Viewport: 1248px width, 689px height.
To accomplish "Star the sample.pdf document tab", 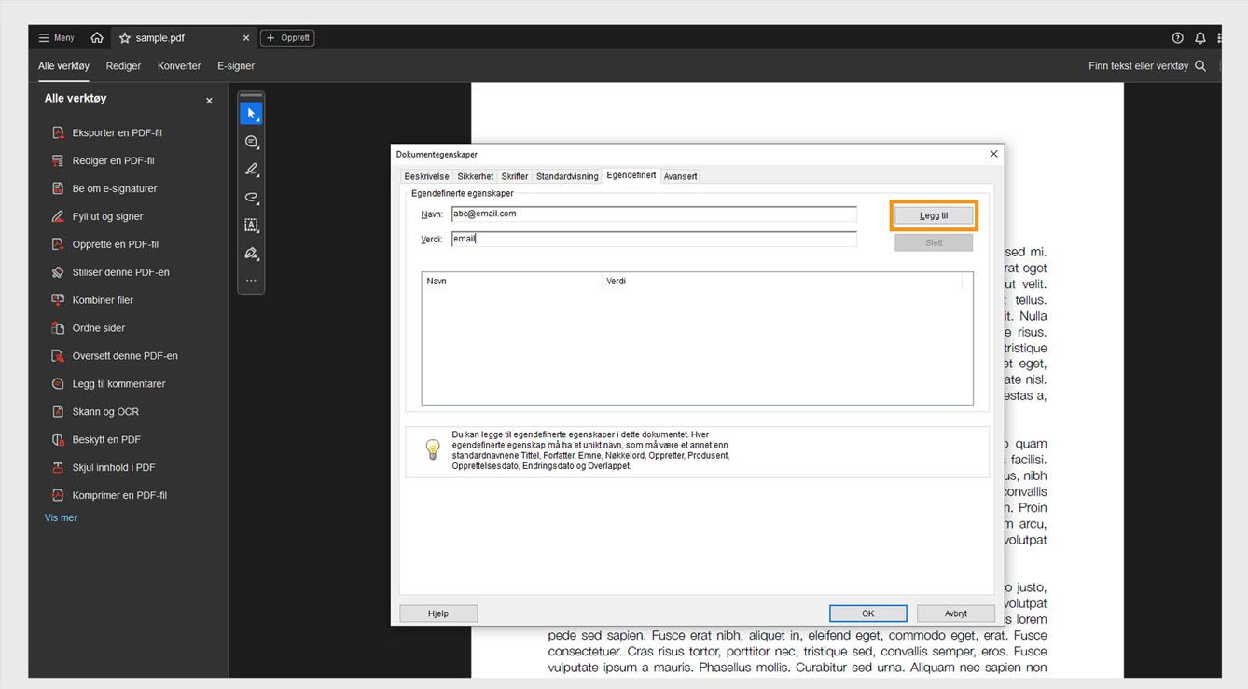I will 125,38.
